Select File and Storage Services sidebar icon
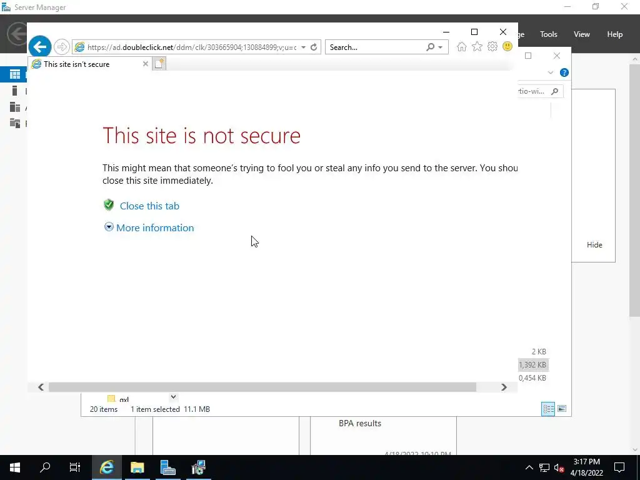 [15, 123]
